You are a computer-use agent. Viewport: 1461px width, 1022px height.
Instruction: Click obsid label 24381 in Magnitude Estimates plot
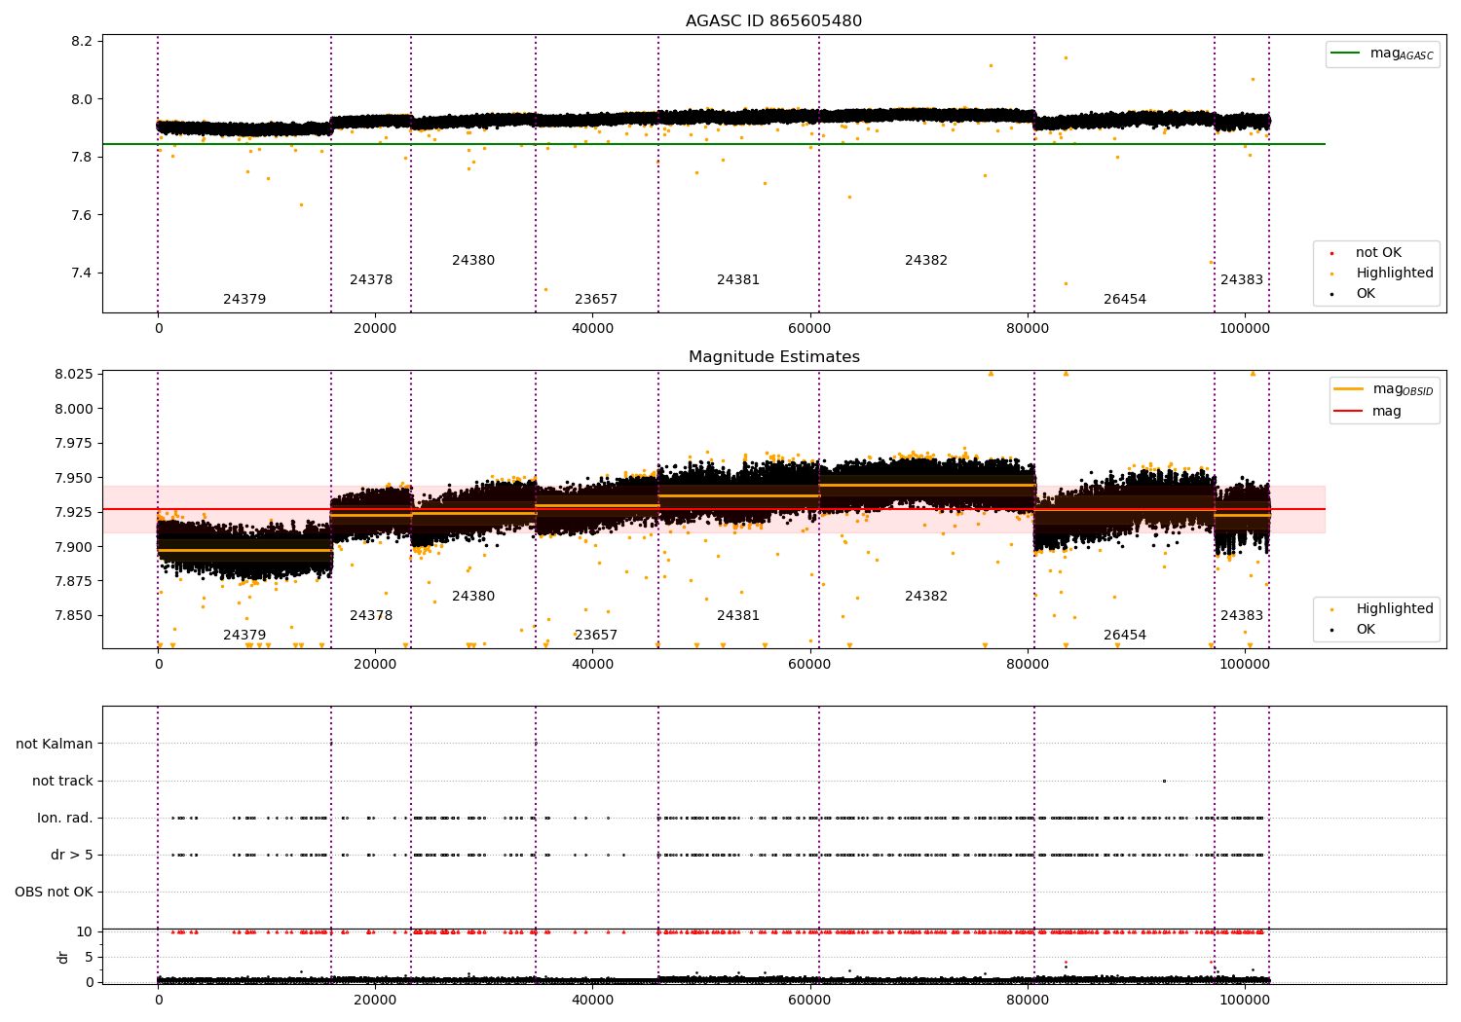[x=738, y=616]
